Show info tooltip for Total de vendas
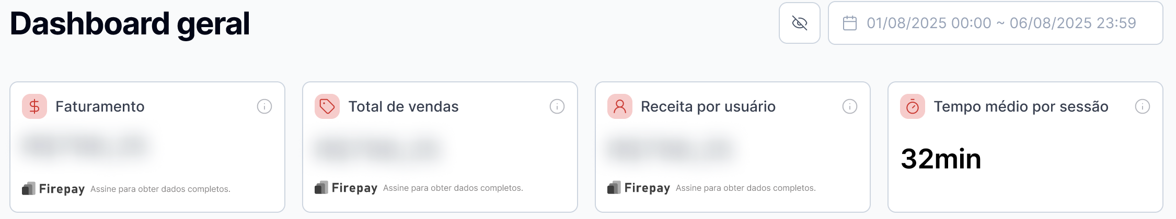Screen dimensions: 1176x219 click(x=557, y=106)
